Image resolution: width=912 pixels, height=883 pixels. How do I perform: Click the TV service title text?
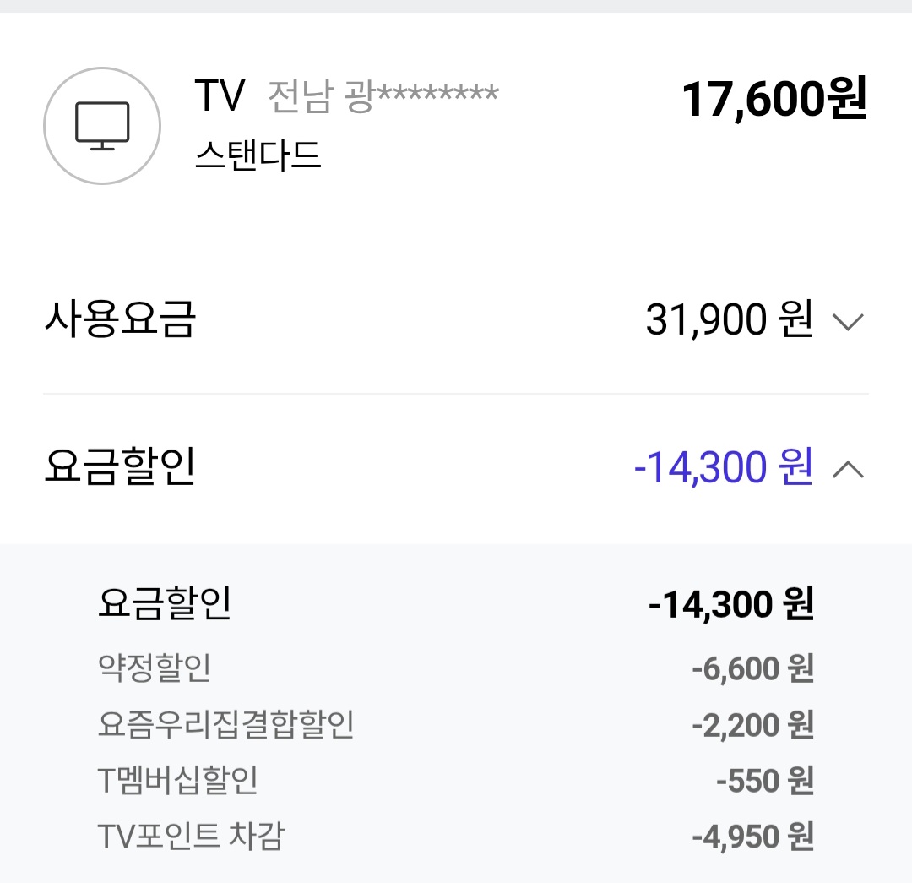(x=220, y=96)
